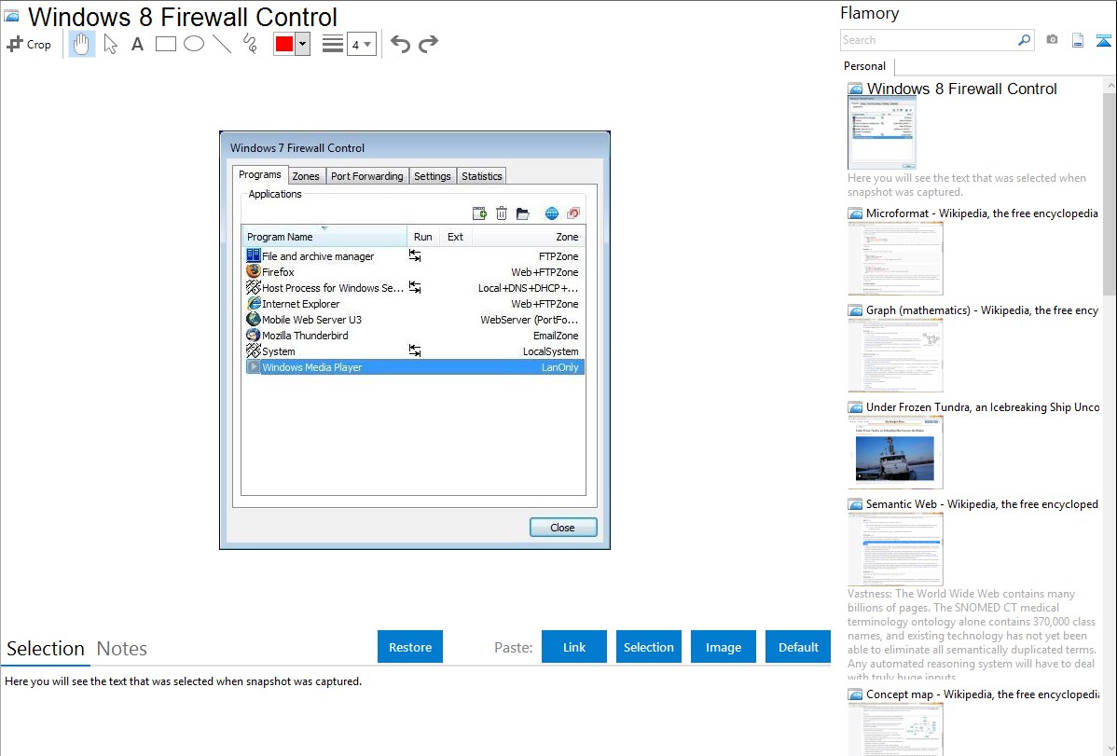The image size is (1117, 756).
Task: Click the Paste Link button
Action: [x=573, y=647]
